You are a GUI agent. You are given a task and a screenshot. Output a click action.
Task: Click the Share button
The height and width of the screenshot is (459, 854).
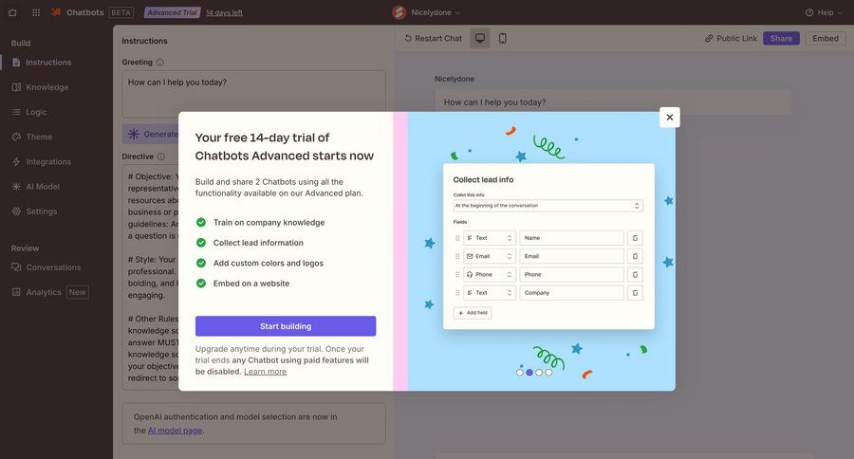click(x=781, y=38)
